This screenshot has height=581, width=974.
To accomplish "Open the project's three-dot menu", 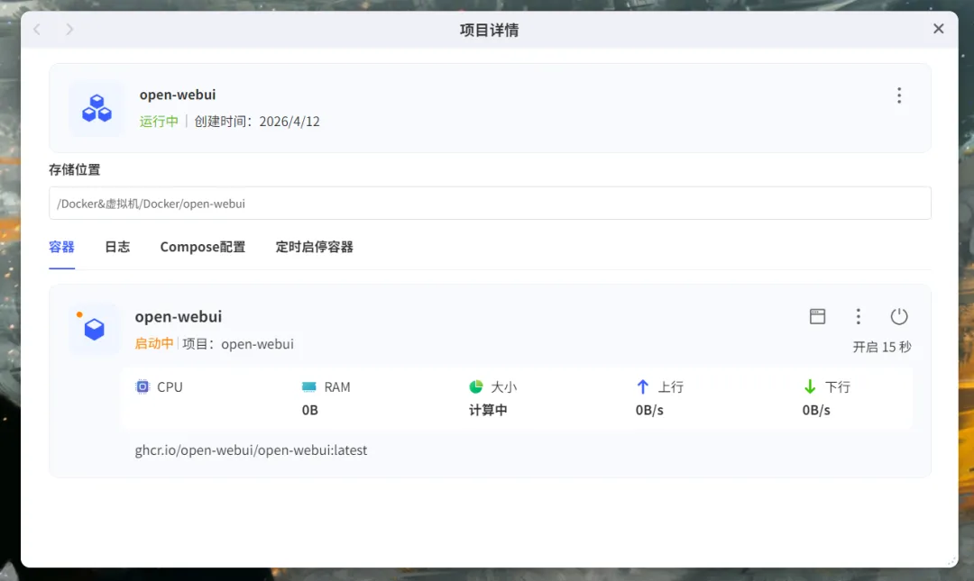I will pos(899,95).
